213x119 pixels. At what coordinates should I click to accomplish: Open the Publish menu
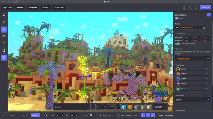click(x=17, y=2)
